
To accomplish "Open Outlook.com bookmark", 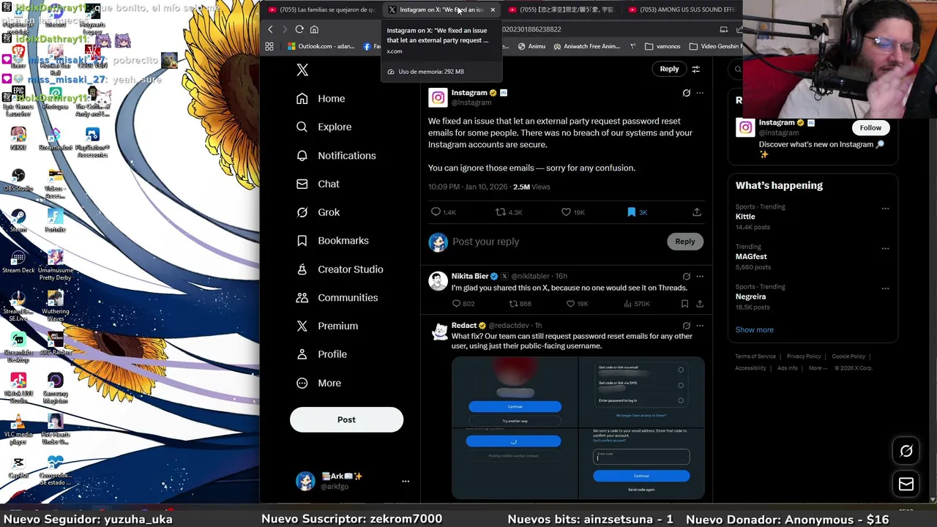I will 321,46.
